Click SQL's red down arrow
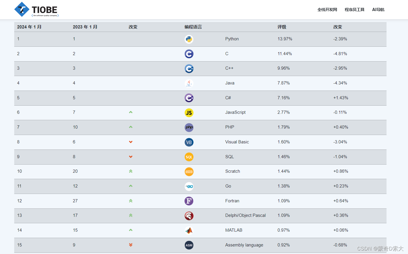408x254 pixels. click(131, 157)
